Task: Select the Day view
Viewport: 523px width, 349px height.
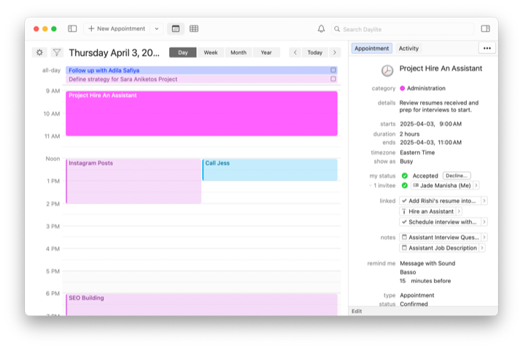Action: click(x=183, y=52)
